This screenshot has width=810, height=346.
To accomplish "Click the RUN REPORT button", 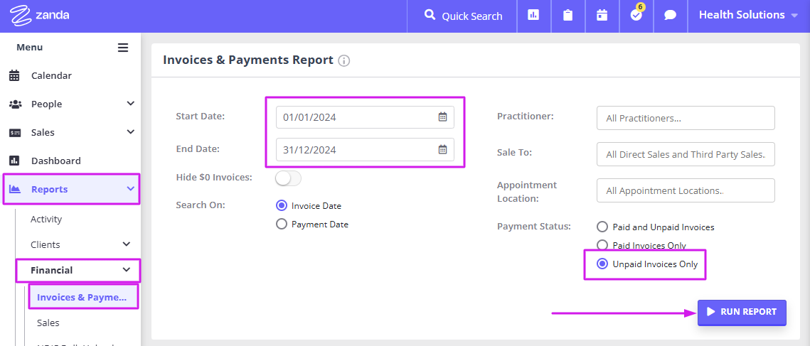I will click(x=742, y=312).
